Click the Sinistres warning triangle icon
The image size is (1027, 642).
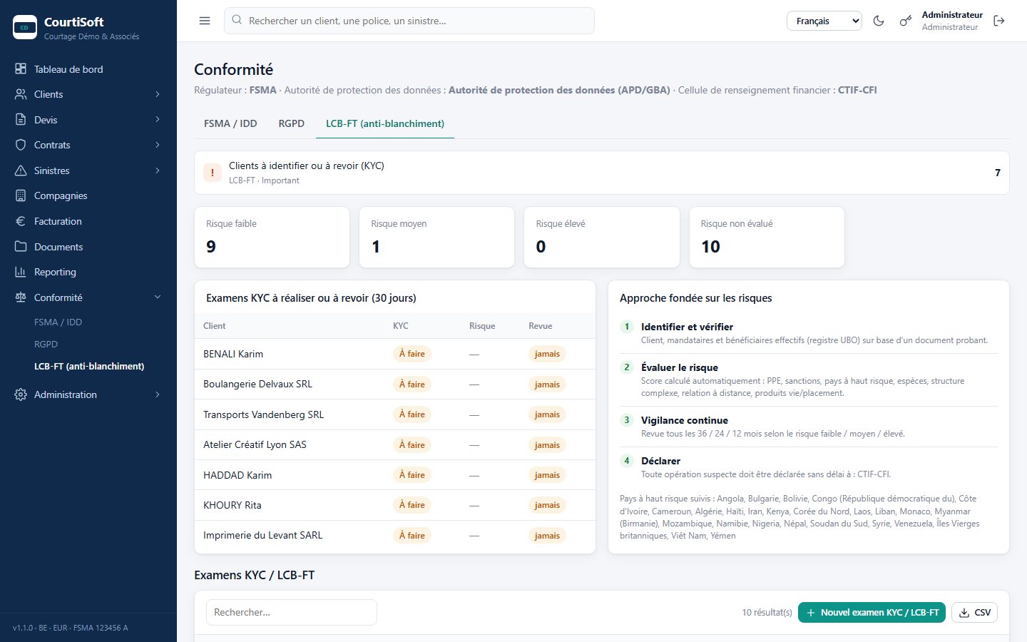[x=21, y=170]
